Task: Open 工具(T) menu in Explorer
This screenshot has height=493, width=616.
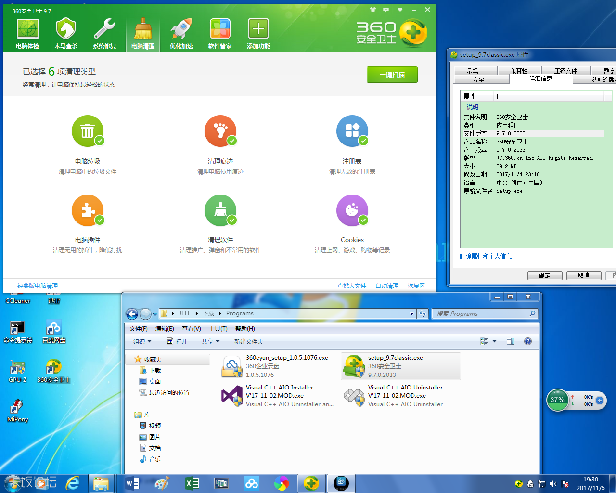Action: click(218, 329)
